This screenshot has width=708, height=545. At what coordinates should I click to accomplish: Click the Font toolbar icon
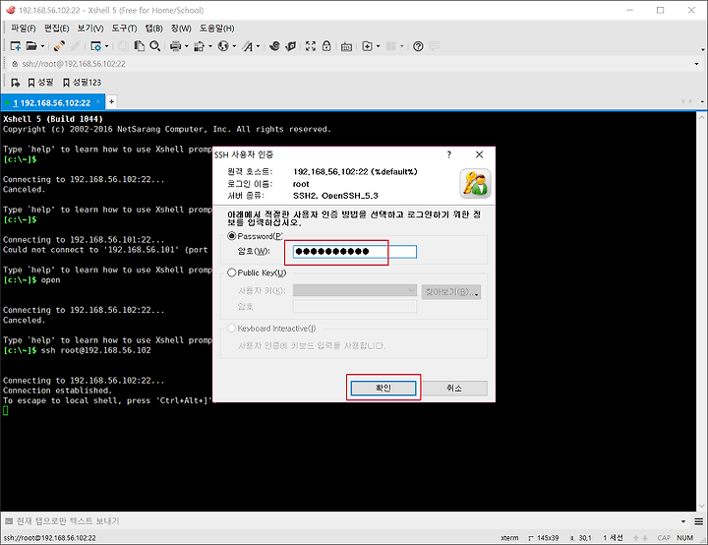click(x=248, y=46)
